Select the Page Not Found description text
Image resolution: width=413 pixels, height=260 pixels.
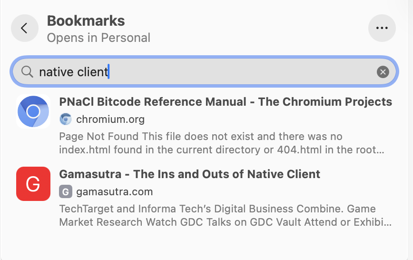coord(200,137)
